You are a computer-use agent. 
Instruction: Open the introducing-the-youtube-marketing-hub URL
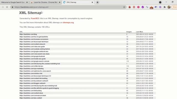pyautogui.click(x=40, y=64)
